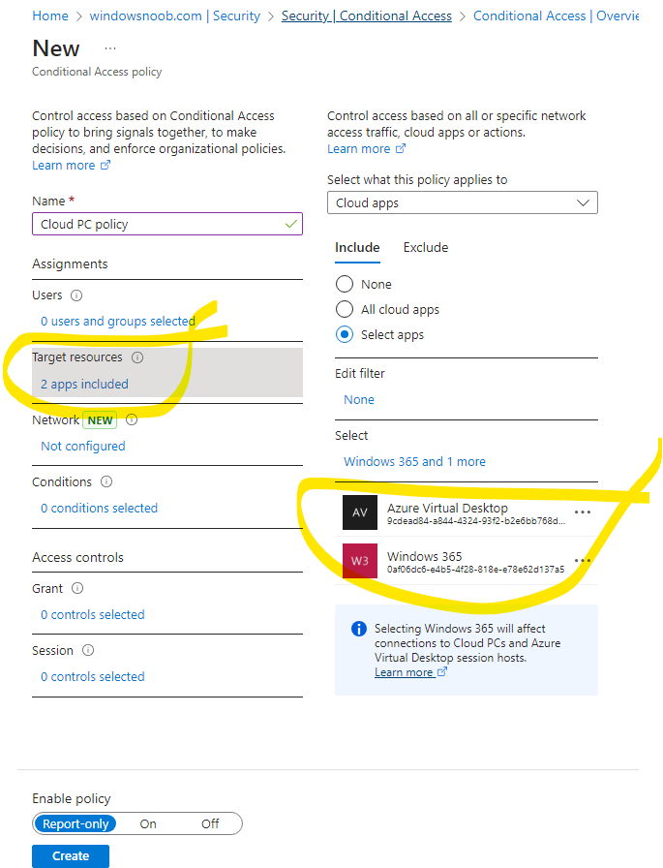Open Network Not configured link
This screenshot has height=868, width=663.
(83, 447)
